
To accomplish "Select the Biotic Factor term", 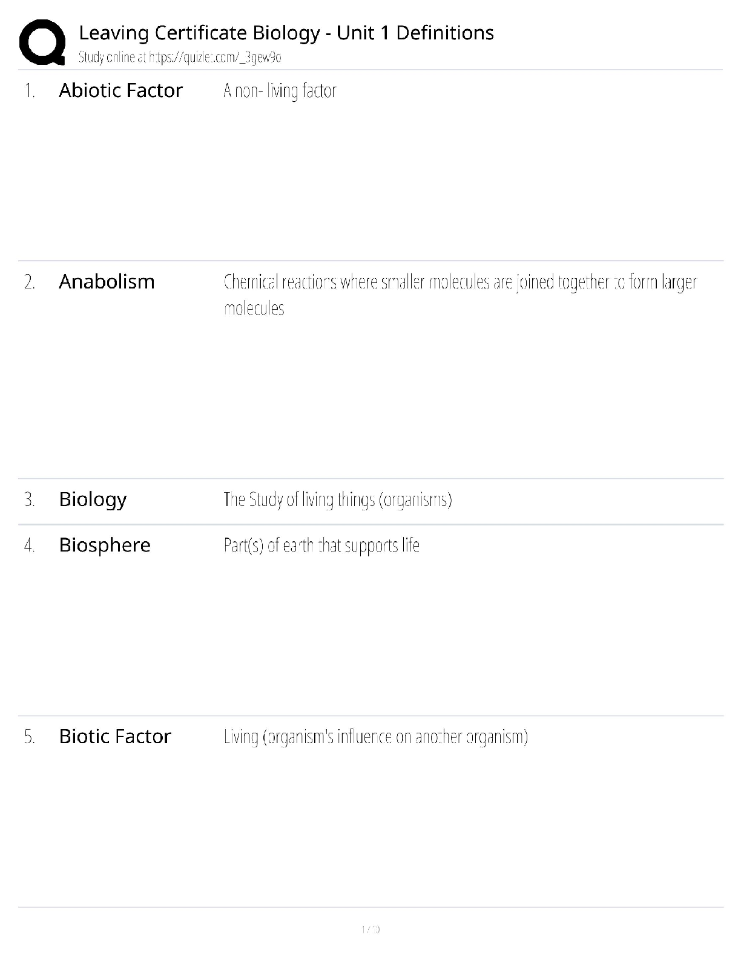I will coord(115,736).
